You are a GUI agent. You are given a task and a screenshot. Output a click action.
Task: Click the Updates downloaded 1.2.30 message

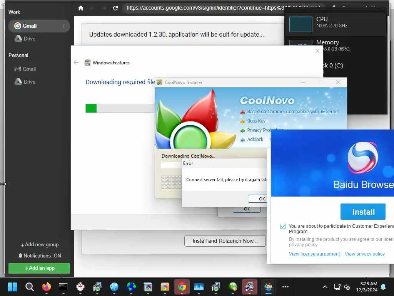(x=176, y=34)
